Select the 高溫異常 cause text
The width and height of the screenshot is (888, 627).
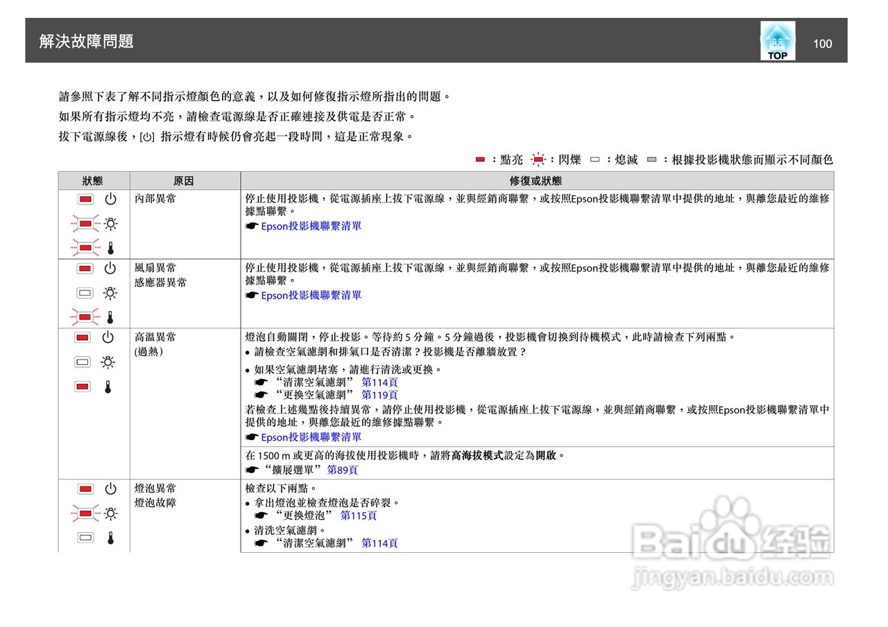pos(155,337)
